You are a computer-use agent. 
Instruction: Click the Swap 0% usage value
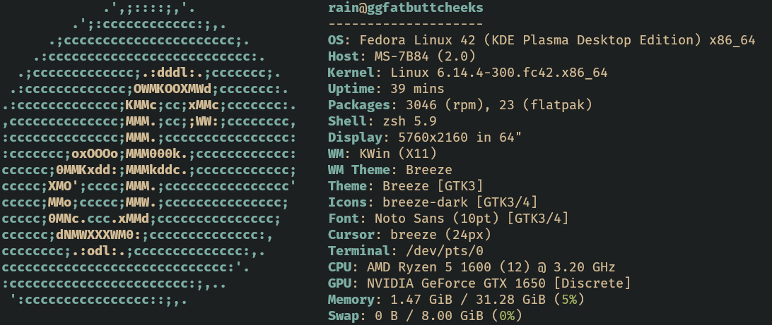click(x=507, y=316)
